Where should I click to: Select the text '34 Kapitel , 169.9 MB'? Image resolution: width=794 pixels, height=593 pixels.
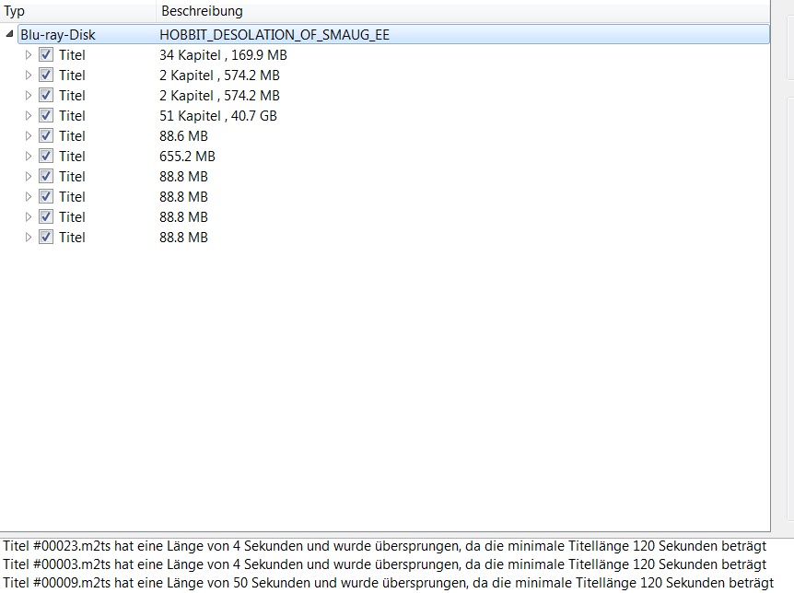(x=223, y=54)
